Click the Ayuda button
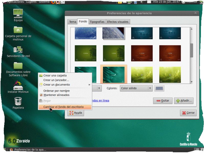Screen dimensions: 204x153 tap(76, 113)
